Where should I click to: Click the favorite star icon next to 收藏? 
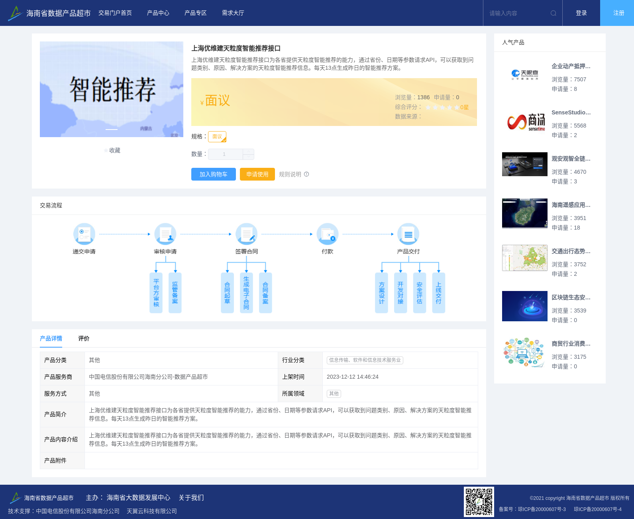point(106,150)
